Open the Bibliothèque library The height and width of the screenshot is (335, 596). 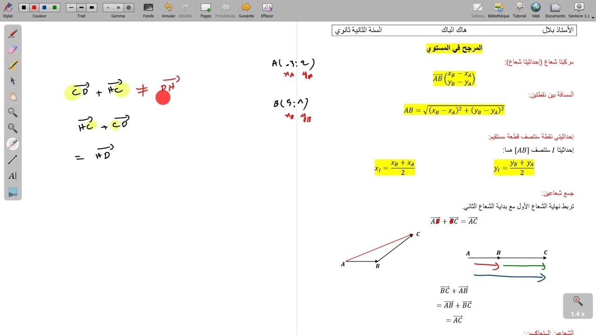coord(499,10)
